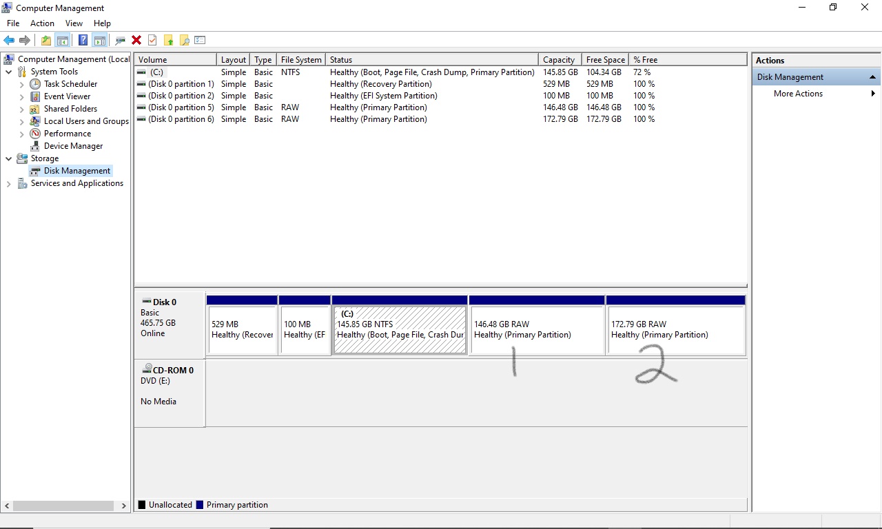882x529 pixels.
Task: Collapse the Storage tree expander
Action: coord(8,158)
